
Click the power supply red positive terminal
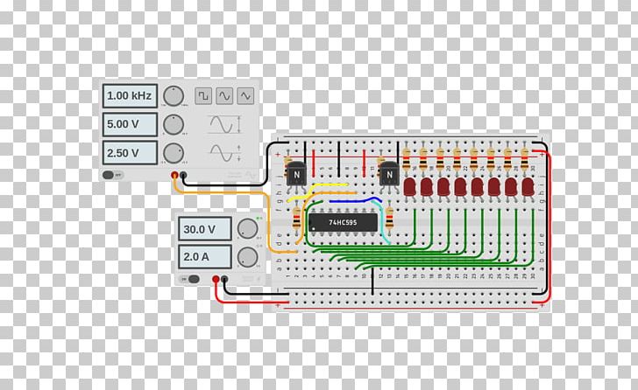[x=216, y=280]
